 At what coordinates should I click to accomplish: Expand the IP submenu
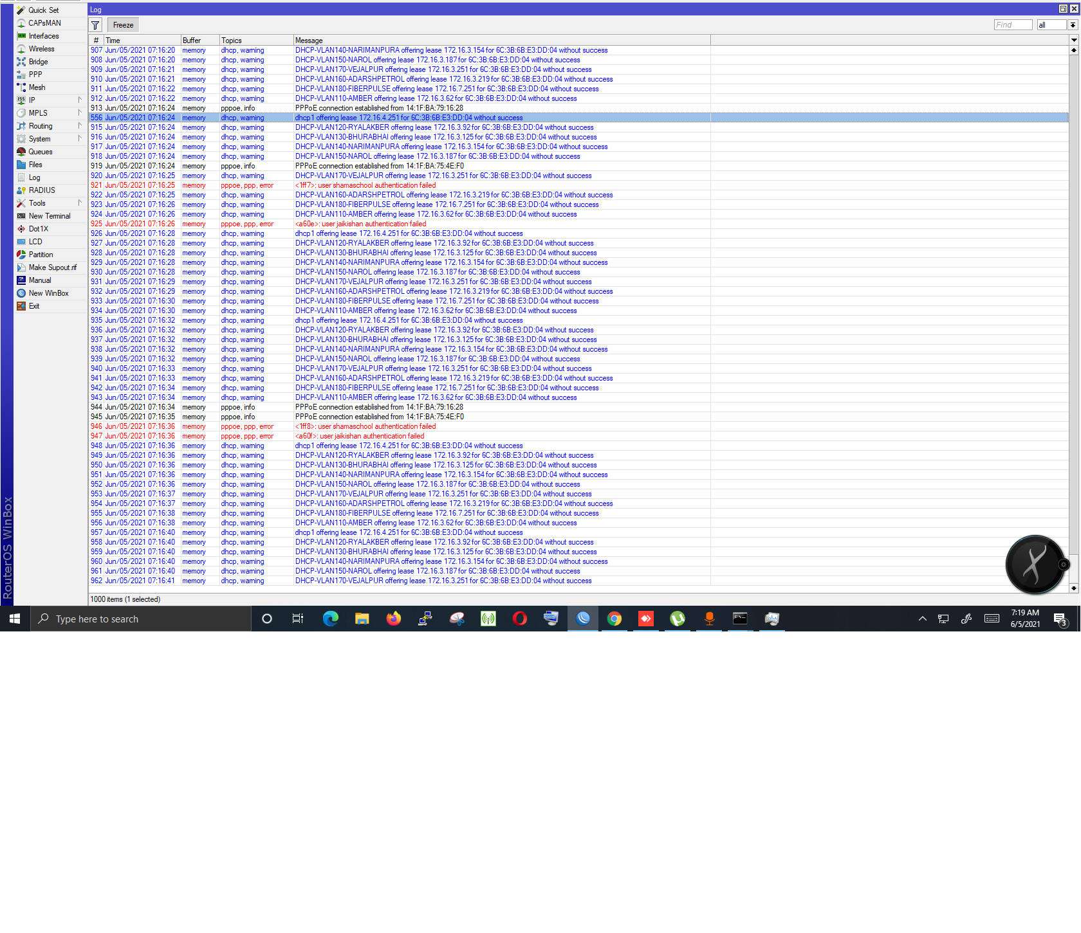[x=31, y=100]
